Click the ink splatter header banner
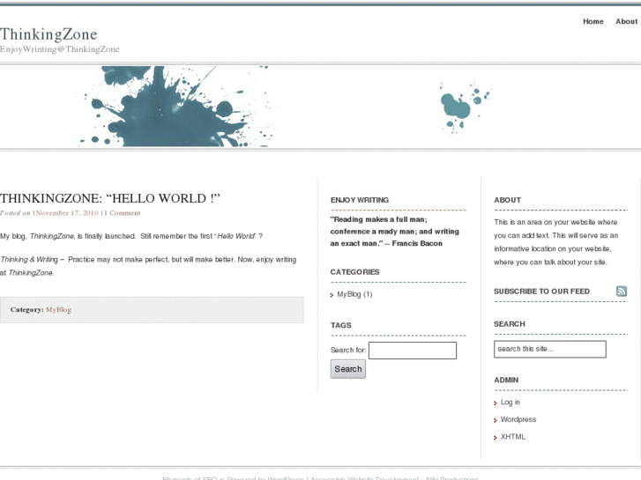This screenshot has height=480, width=641. [x=321, y=107]
